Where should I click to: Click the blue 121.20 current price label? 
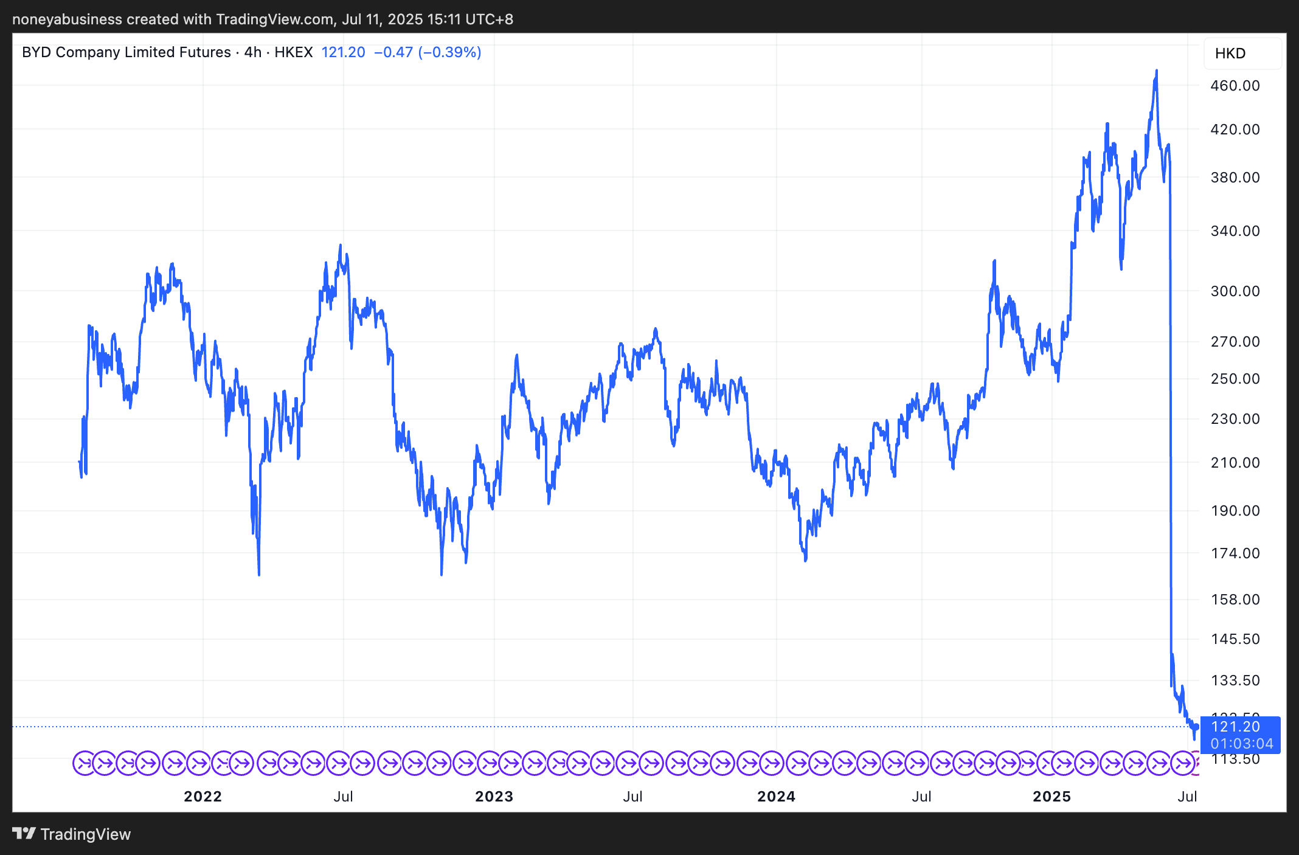point(1236,727)
